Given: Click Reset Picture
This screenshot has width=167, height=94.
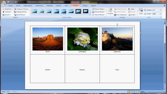Looking at the screenshot, I should tap(20, 15).
